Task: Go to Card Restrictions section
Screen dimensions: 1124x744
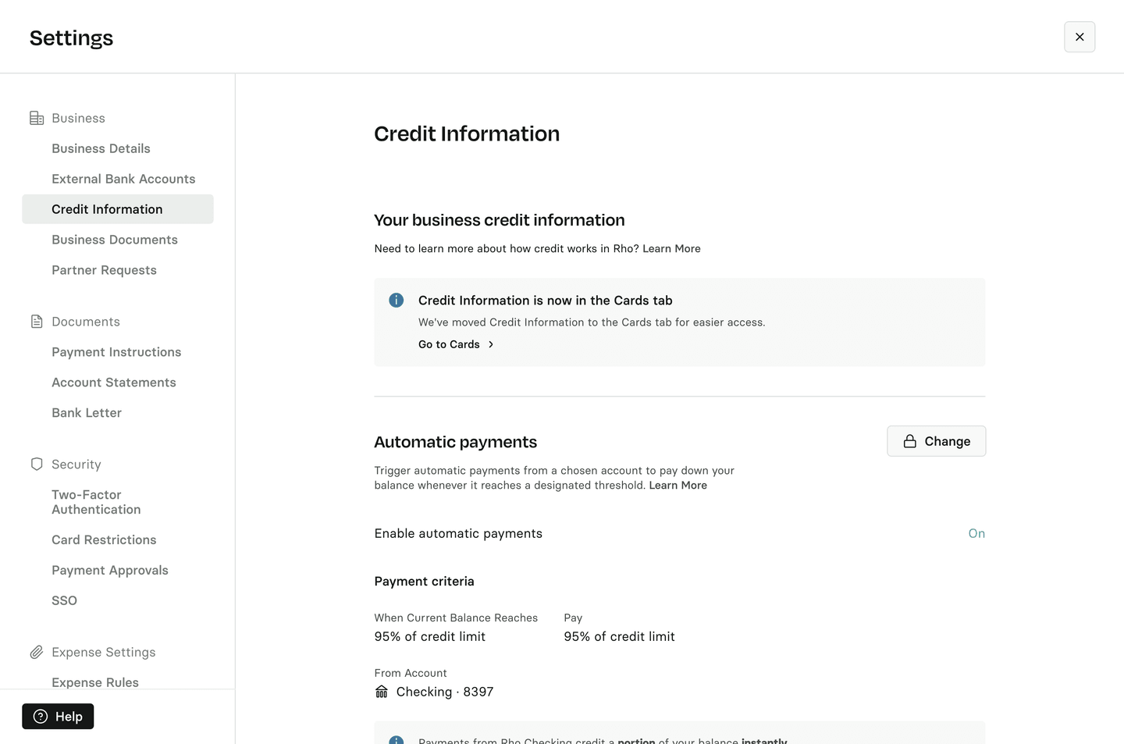Action: pyautogui.click(x=104, y=539)
